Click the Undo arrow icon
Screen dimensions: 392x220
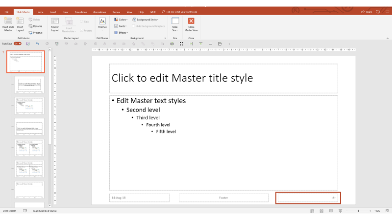pyautogui.click(x=38, y=44)
